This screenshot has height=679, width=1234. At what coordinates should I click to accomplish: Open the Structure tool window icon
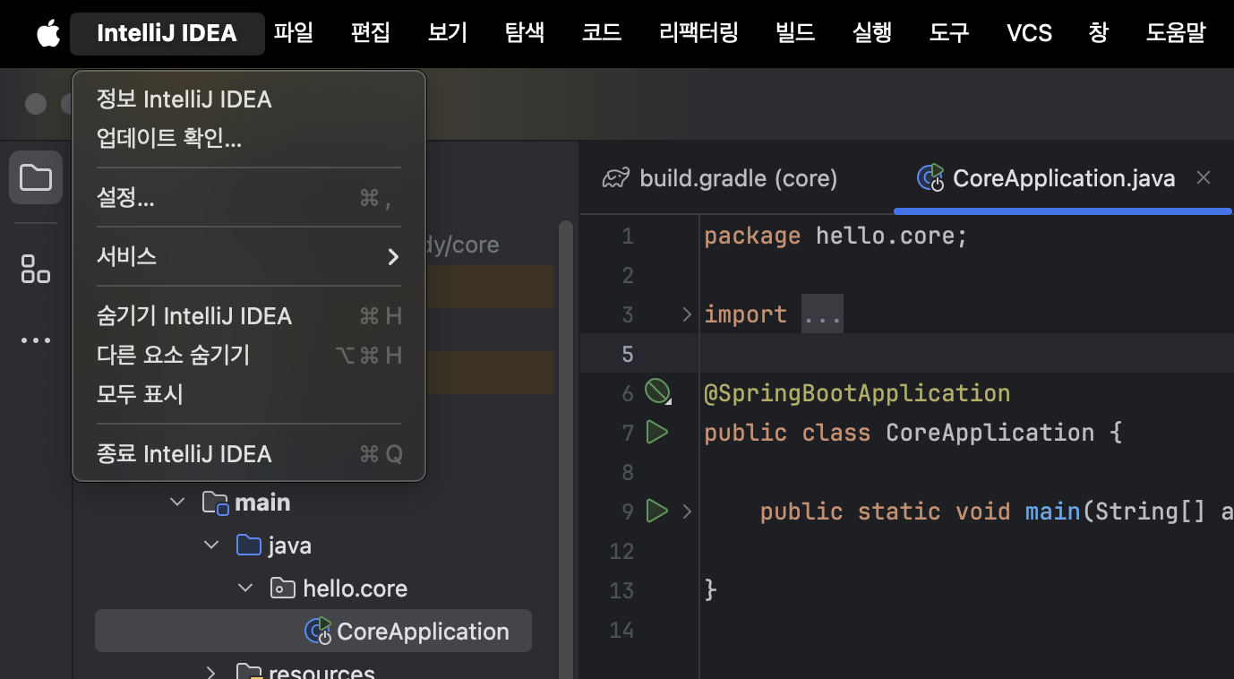[x=36, y=268]
